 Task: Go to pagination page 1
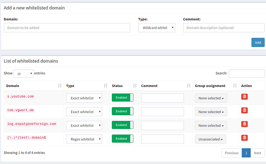(246, 153)
